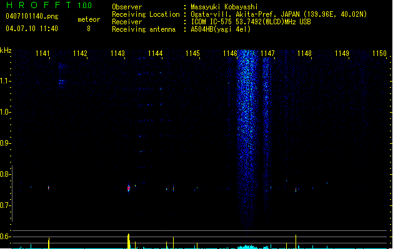Click the 1149 time axis label
Viewport: 393px width, 249px height.
coord(342,54)
